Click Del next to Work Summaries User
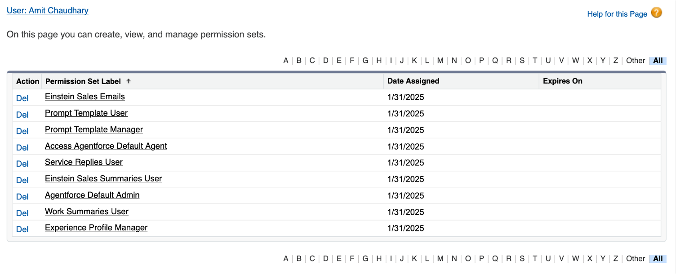Viewport: 676px width, 274px height. click(x=22, y=213)
